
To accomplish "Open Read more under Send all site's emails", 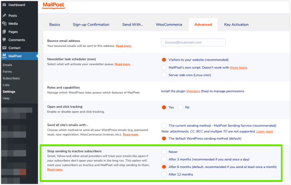I will click(131, 134).
